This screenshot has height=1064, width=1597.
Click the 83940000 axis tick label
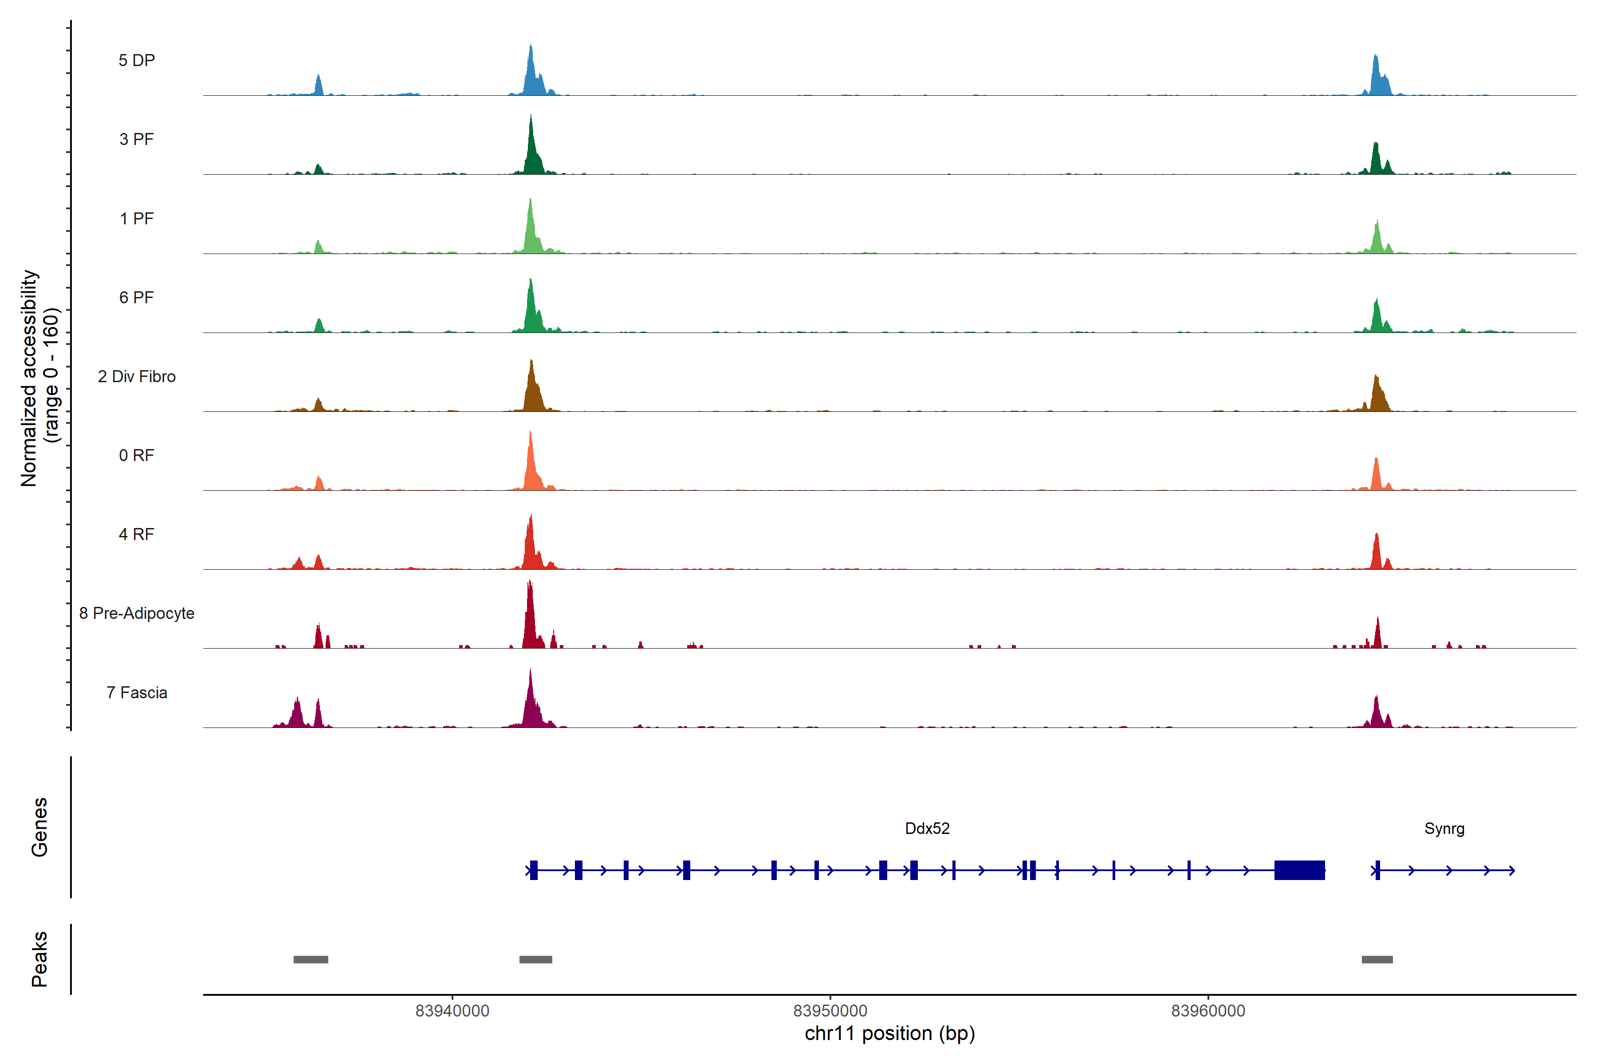(452, 1010)
